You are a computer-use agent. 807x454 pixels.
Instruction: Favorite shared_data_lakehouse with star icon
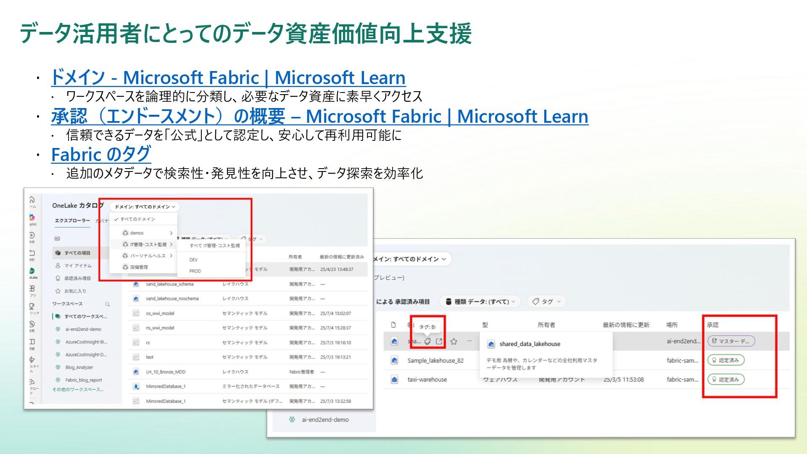point(454,341)
